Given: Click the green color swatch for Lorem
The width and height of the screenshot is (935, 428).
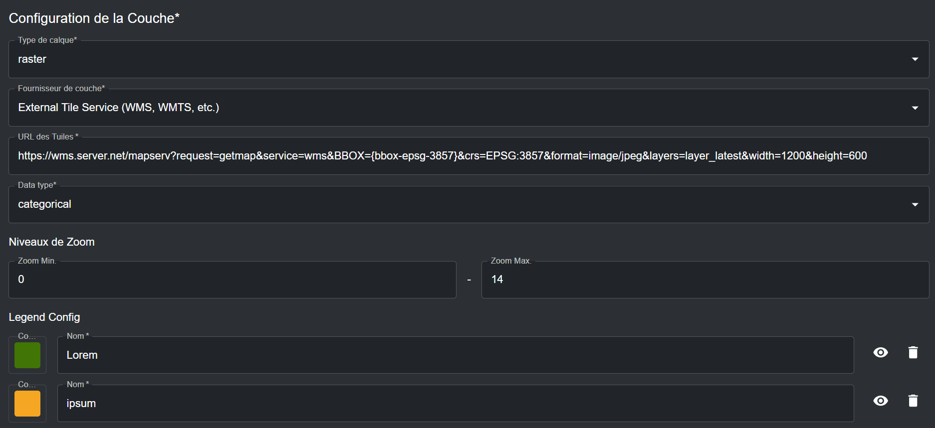Looking at the screenshot, I should pyautogui.click(x=27, y=355).
